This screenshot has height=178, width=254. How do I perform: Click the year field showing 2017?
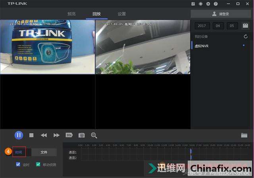(202, 26)
